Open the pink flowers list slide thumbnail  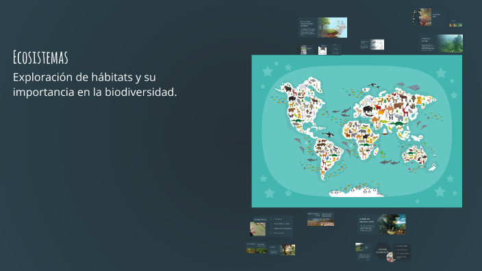click(271, 226)
